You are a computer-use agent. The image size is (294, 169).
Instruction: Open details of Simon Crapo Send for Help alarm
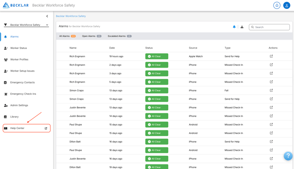pyautogui.click(x=271, y=99)
